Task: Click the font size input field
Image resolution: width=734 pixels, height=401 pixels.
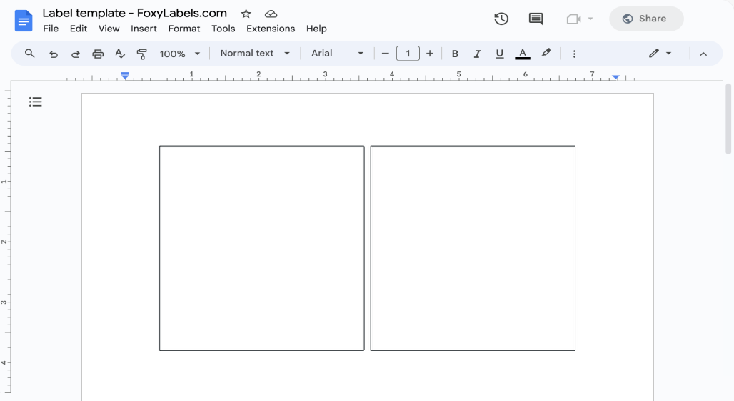Action: [x=408, y=54]
